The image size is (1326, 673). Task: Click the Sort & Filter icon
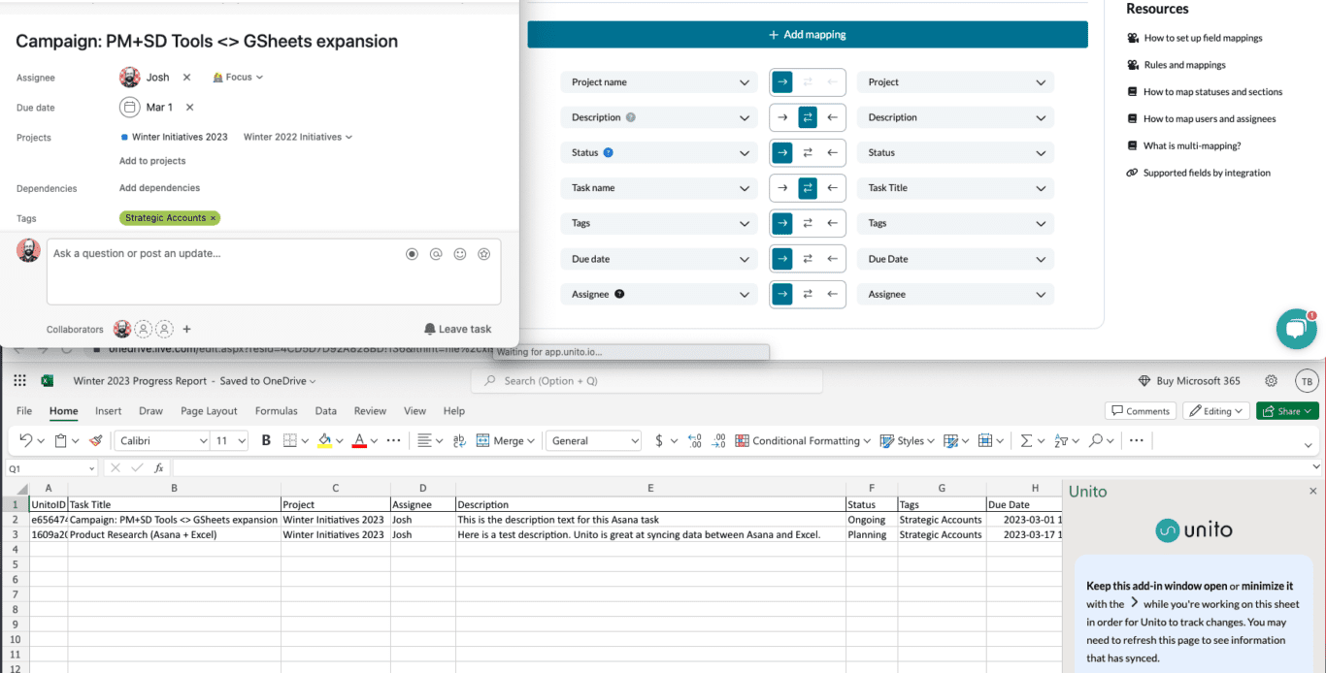coord(1060,440)
